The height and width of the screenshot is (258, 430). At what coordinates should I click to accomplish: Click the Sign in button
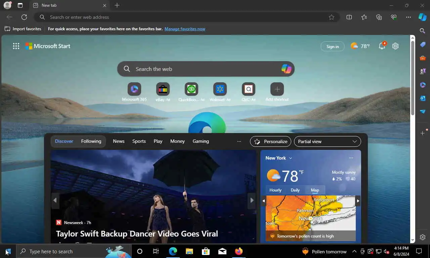click(x=333, y=46)
